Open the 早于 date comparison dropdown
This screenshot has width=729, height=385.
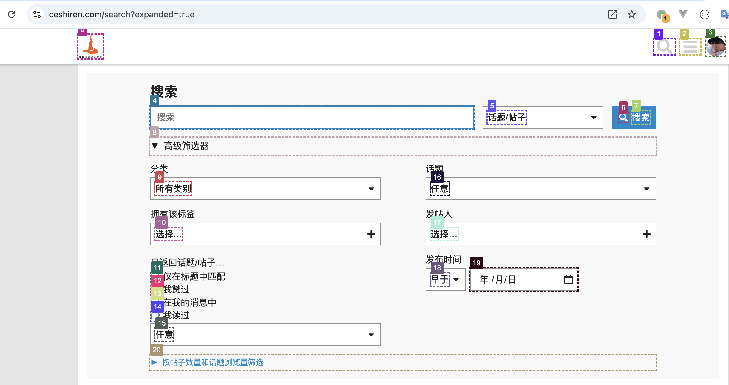(445, 279)
